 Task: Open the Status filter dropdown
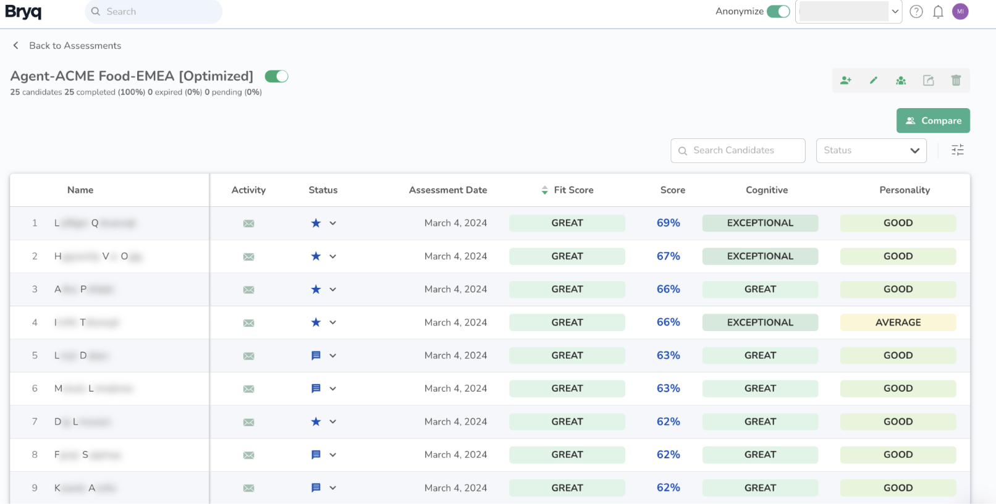coord(871,151)
